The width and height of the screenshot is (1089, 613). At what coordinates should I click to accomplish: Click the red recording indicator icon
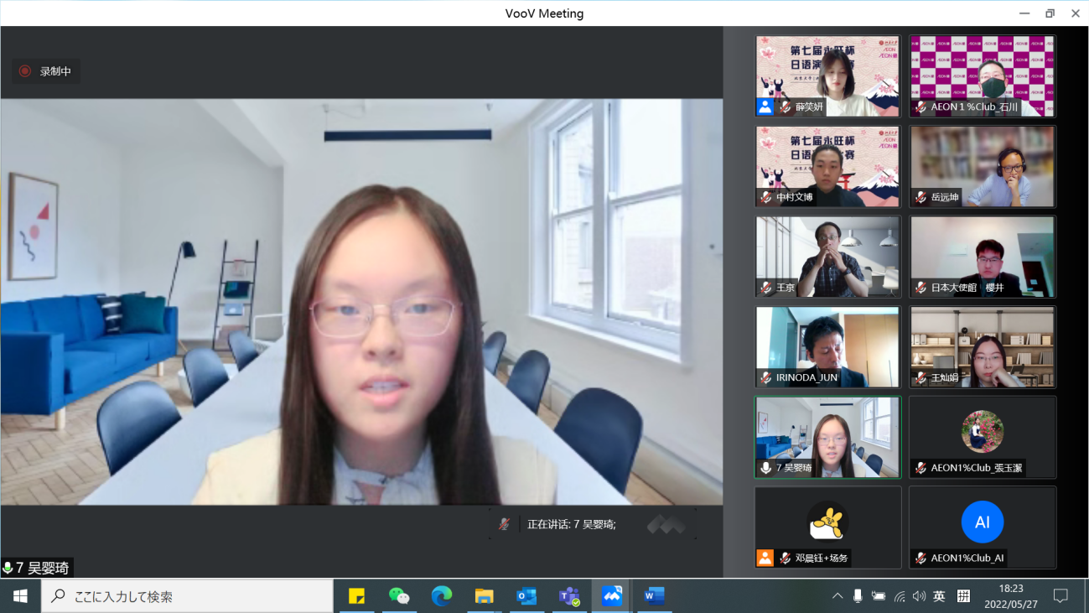[x=25, y=71]
